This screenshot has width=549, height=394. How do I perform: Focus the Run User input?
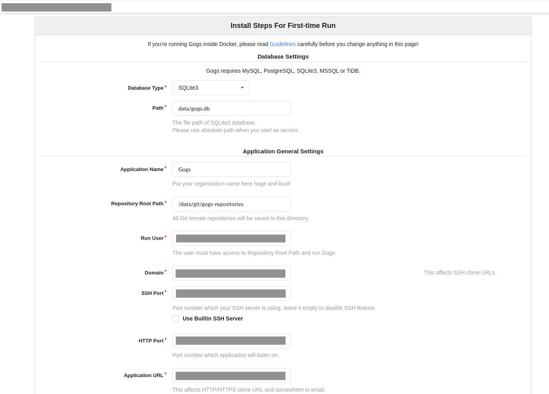pos(231,238)
